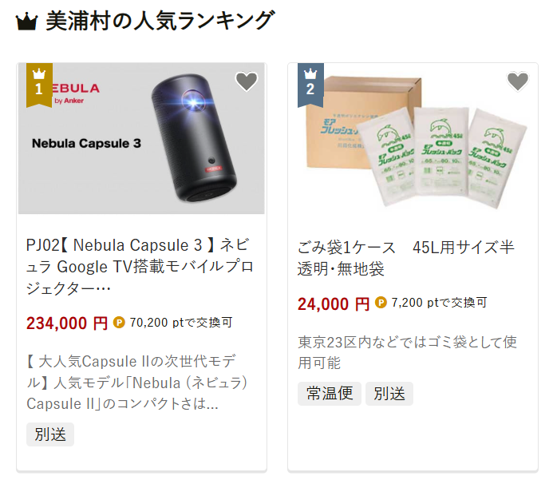This screenshot has width=553, height=480.
Task: Click the 234,000 円 price
Action: (x=67, y=323)
